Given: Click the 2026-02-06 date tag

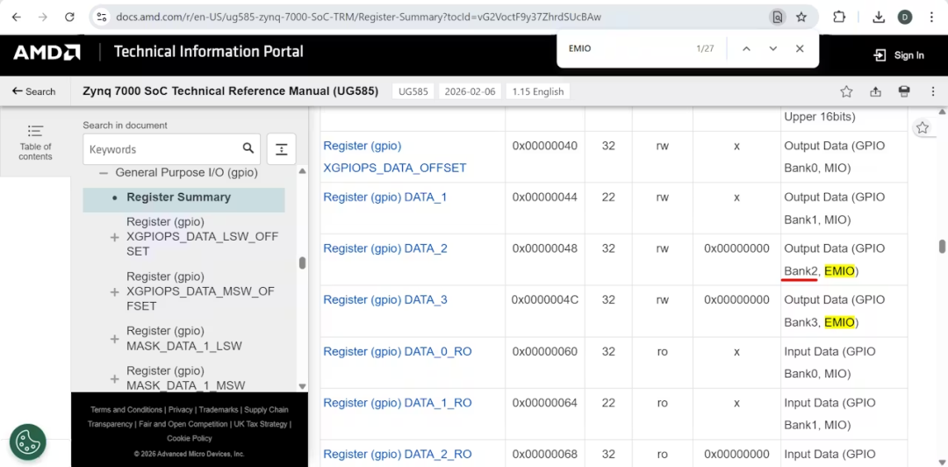Looking at the screenshot, I should click(x=470, y=91).
